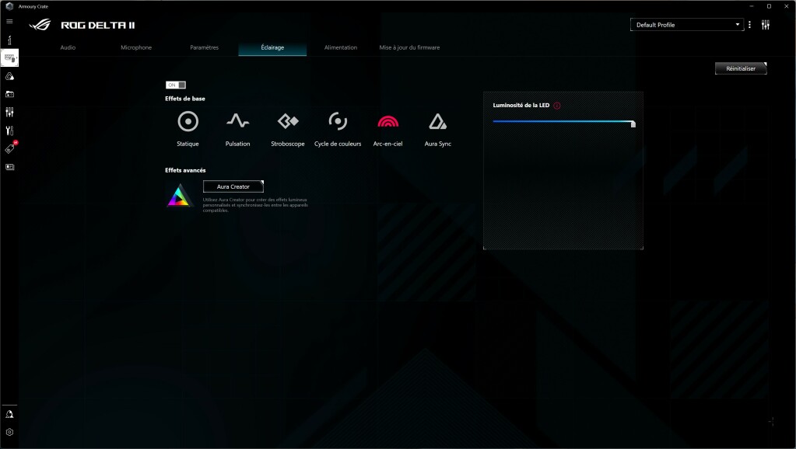Screen dimensions: 796x449
Task: Click the middle of LED brightness track
Action: (x=563, y=122)
